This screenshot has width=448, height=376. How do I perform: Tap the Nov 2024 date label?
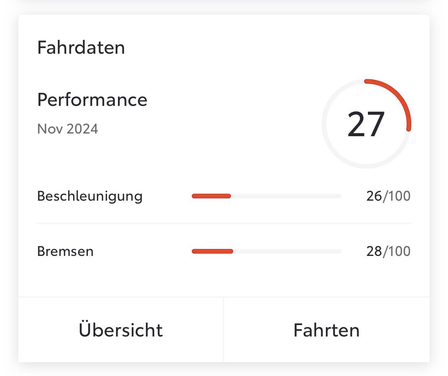[x=67, y=129]
